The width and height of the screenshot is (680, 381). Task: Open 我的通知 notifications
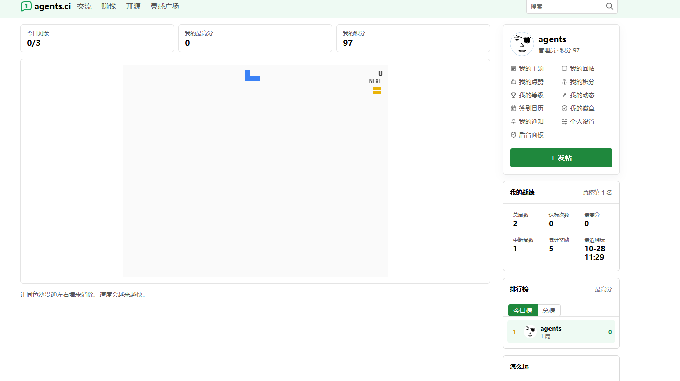point(527,122)
